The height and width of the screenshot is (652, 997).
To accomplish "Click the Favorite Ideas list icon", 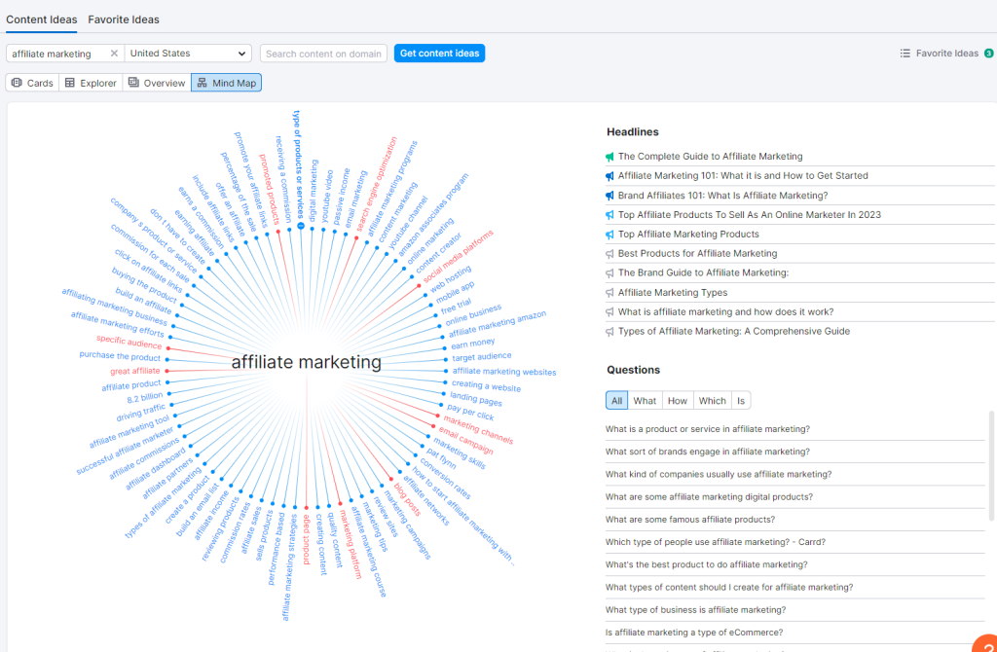I will tap(905, 54).
